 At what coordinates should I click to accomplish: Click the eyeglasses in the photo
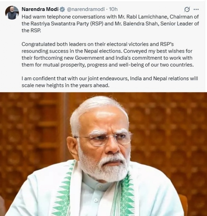point(103,138)
